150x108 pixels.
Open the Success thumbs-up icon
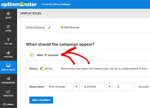(x=8, y=53)
